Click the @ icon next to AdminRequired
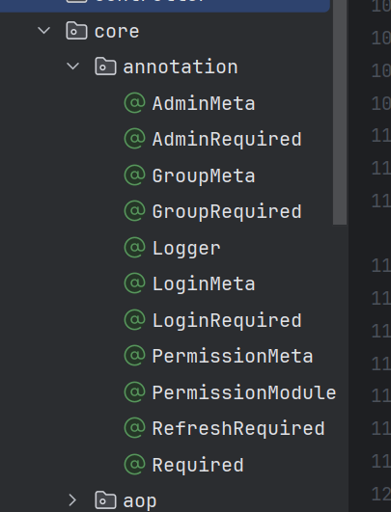Image resolution: width=391 pixels, height=512 pixels. coord(134,139)
